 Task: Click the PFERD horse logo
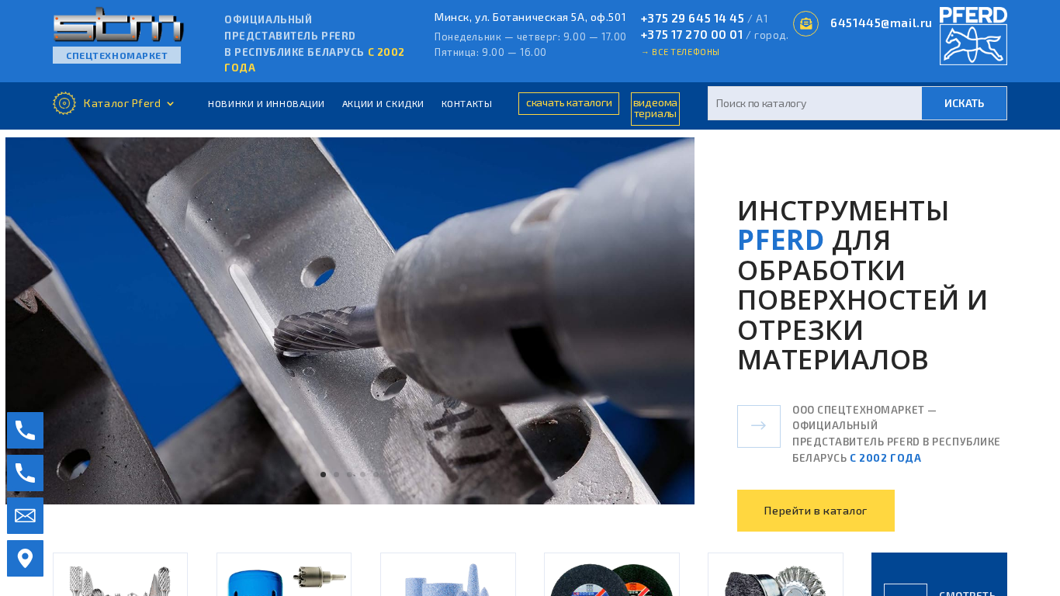(973, 36)
